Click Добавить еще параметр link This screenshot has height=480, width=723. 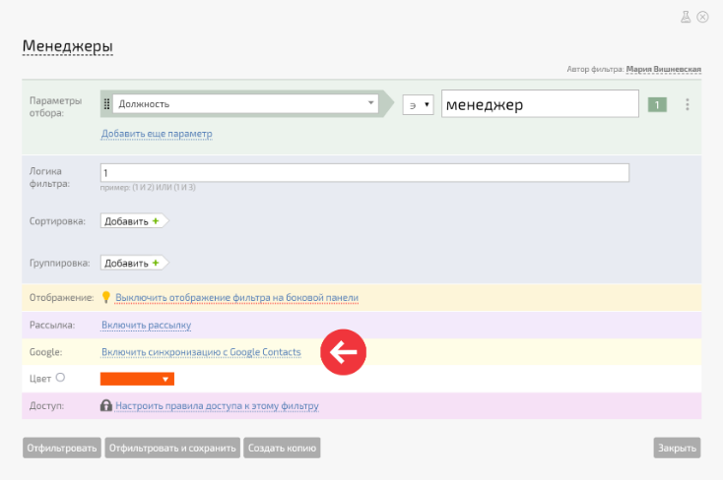coord(156,134)
